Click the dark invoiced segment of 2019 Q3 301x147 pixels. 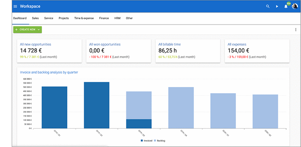[x=139, y=124]
